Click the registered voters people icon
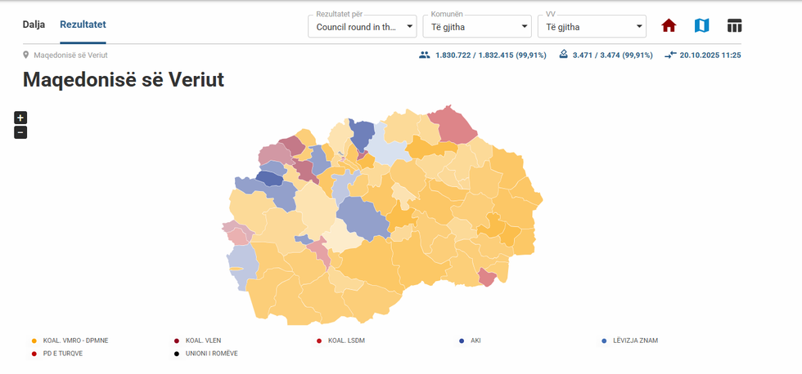Image resolution: width=802 pixels, height=374 pixels. [x=424, y=55]
